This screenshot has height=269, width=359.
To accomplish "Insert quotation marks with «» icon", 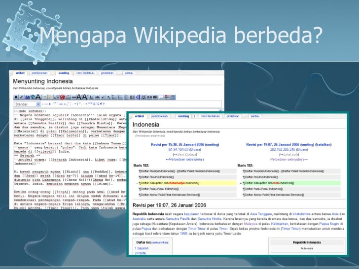I will [x=149, y=97].
